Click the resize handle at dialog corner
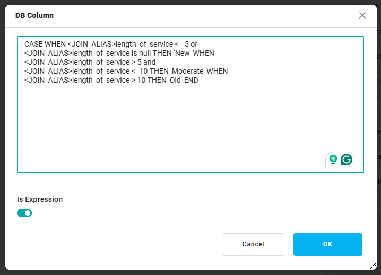The image size is (381, 275). point(373,266)
